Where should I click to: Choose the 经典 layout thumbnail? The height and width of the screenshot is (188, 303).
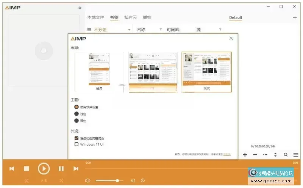[x=99, y=72]
